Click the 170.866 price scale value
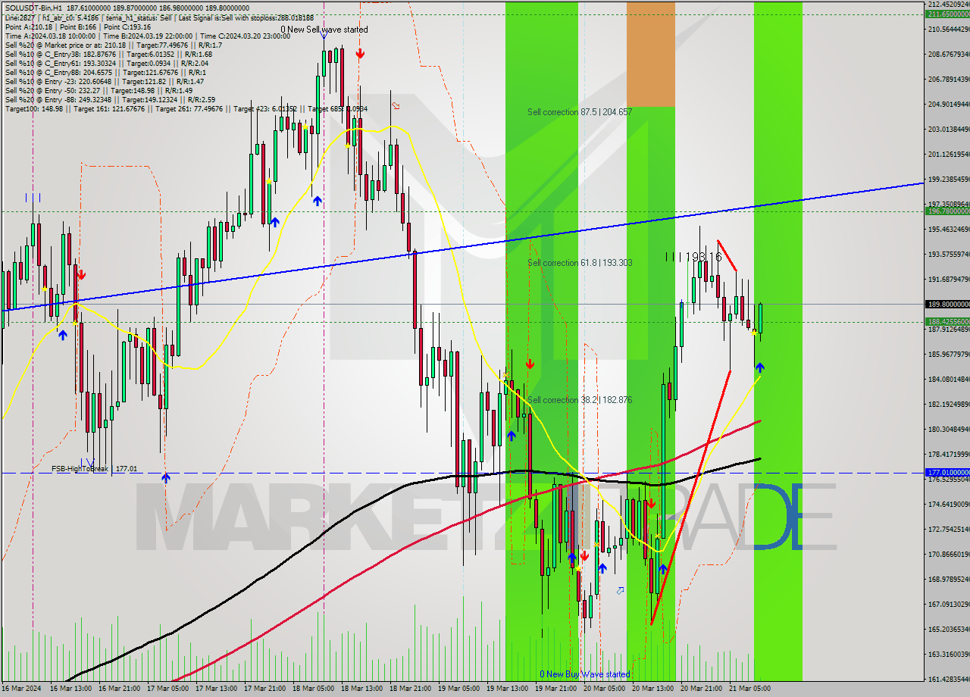 point(948,555)
